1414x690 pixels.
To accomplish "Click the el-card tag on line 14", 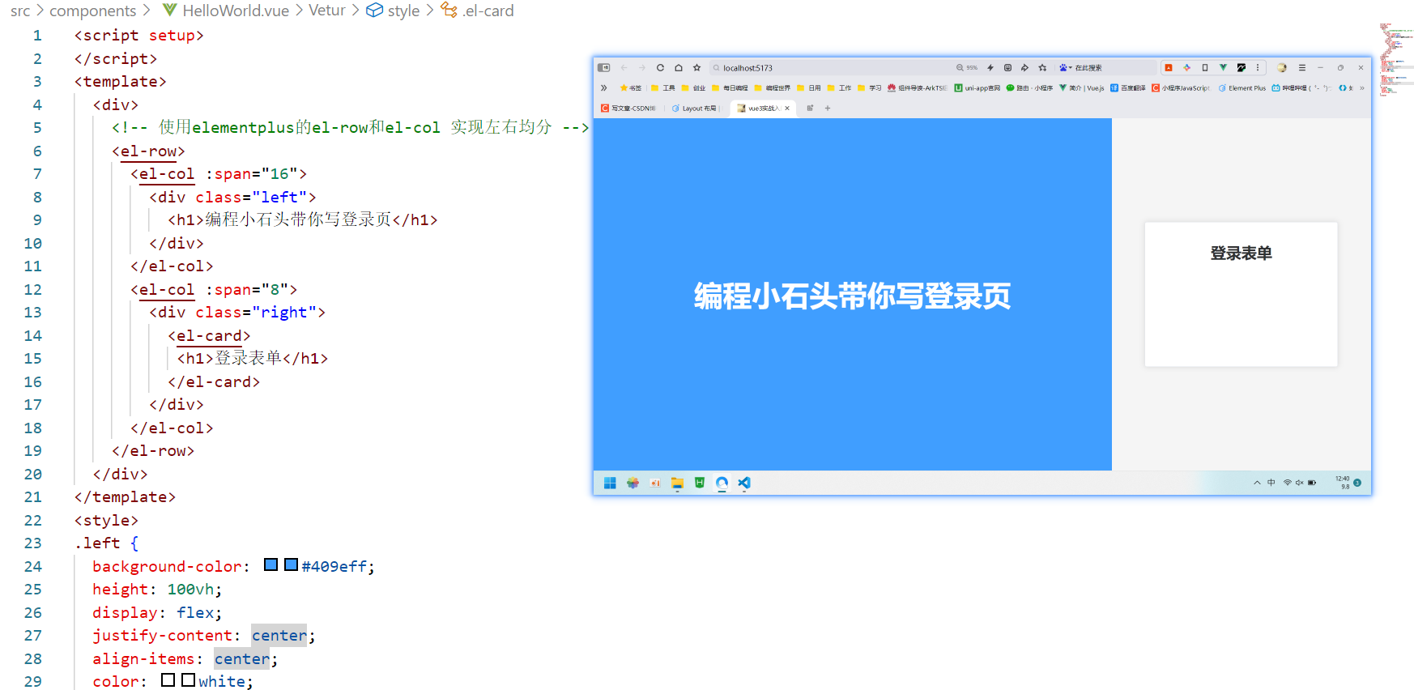I will point(209,335).
